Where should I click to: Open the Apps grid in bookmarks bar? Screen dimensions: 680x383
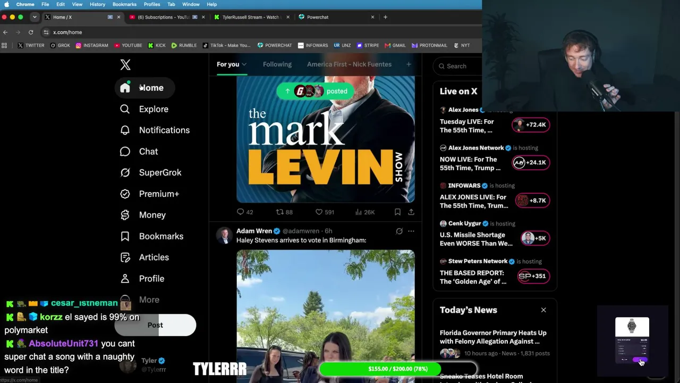click(4, 46)
